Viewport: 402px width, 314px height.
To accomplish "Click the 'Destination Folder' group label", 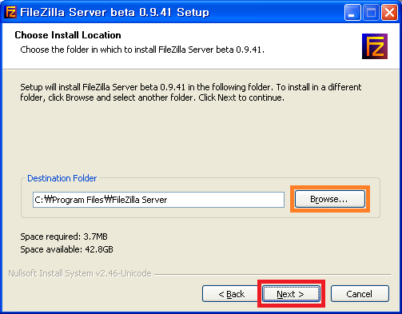I will pyautogui.click(x=62, y=178).
